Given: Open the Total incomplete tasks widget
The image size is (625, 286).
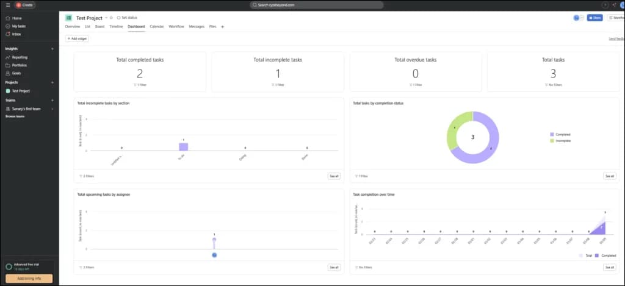Looking at the screenshot, I should (278, 72).
